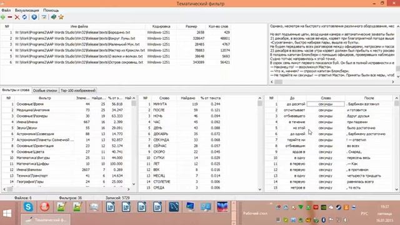The height and width of the screenshot is (225, 400).
Task: Select the context row 'до десятой секунды'
Action: click(x=329, y=104)
